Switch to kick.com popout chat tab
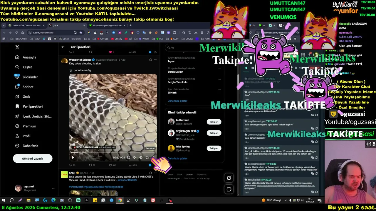 click(x=107, y=25)
